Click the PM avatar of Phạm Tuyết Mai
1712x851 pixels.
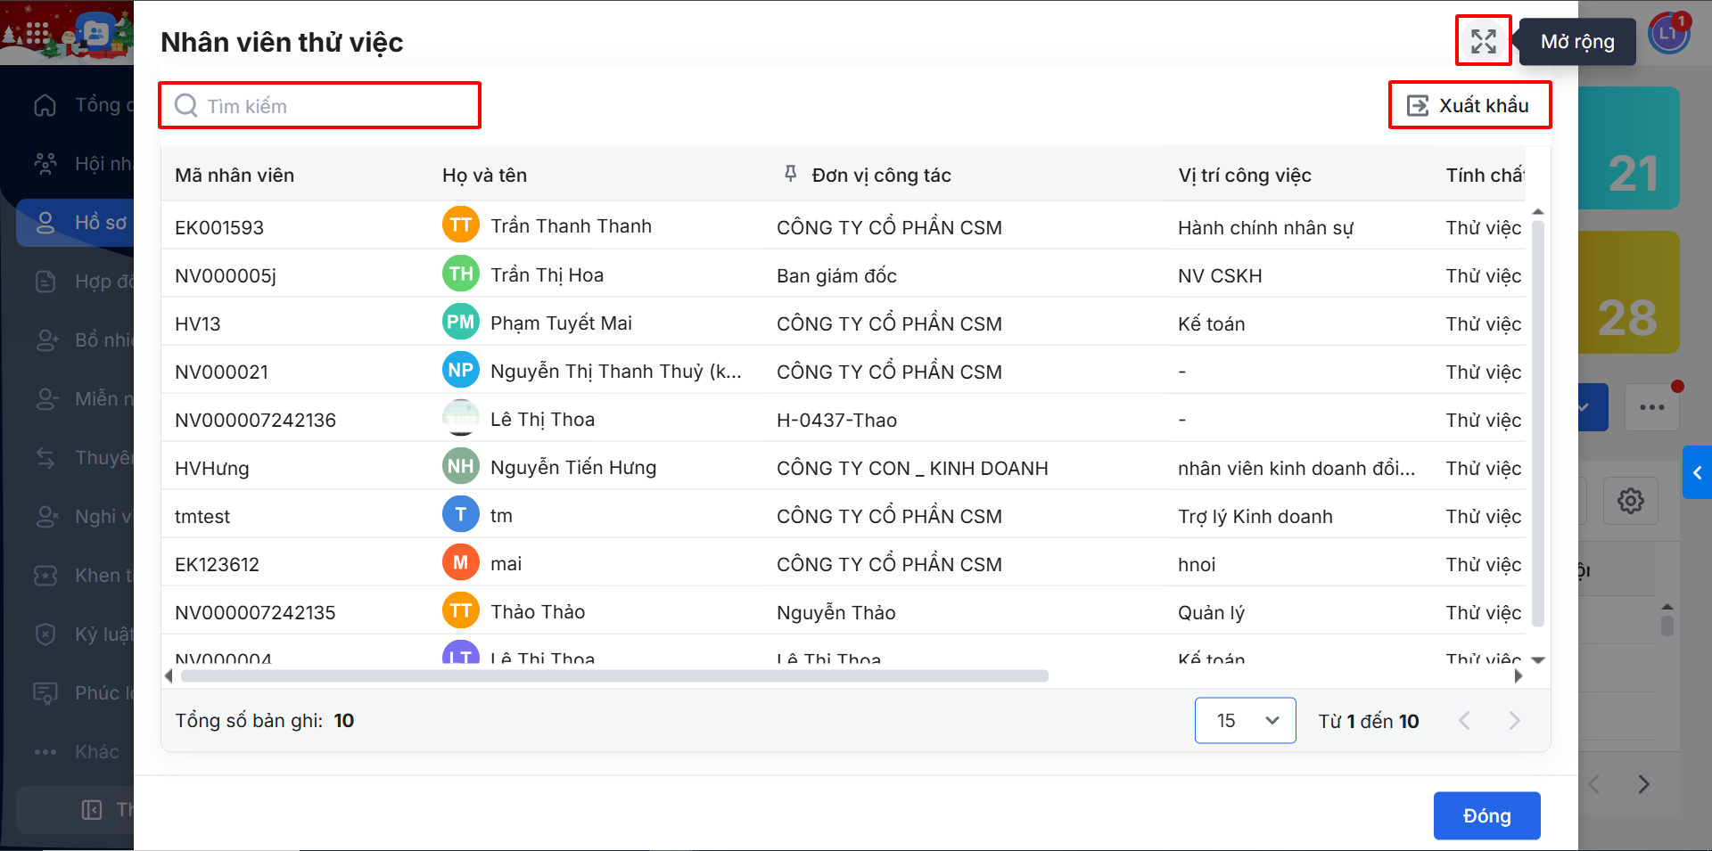click(461, 322)
